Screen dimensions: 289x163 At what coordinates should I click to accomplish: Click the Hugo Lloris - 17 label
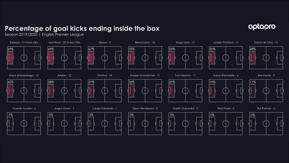coord(185,43)
